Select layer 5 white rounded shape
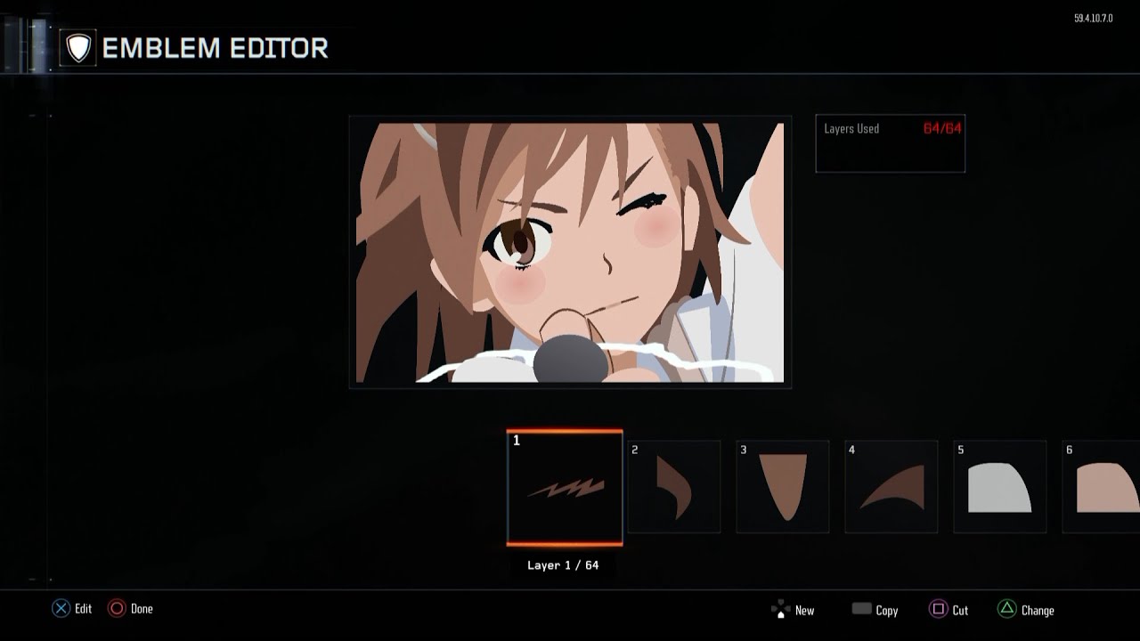1140x641 pixels. [x=1000, y=487]
